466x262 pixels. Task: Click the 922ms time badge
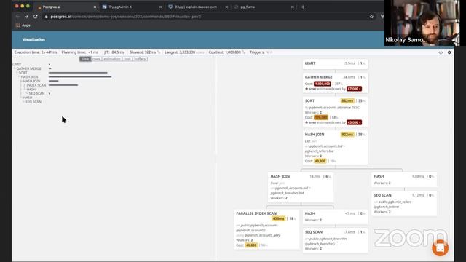[347, 135]
